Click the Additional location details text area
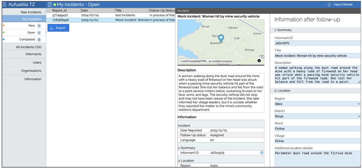 [317, 159]
